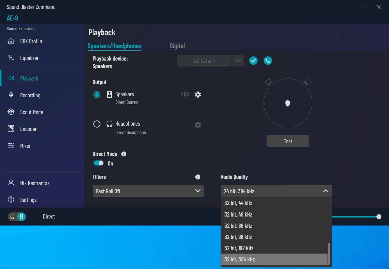The height and width of the screenshot is (269, 389).
Task: Open the Encoder icon
Action: [11, 129]
